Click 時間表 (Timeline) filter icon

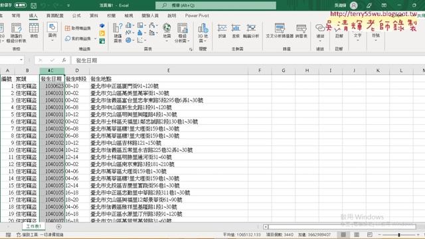[301, 31]
